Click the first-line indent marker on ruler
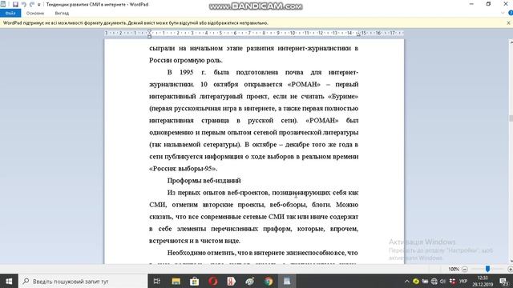The width and height of the screenshot is (513, 288). coord(150,31)
